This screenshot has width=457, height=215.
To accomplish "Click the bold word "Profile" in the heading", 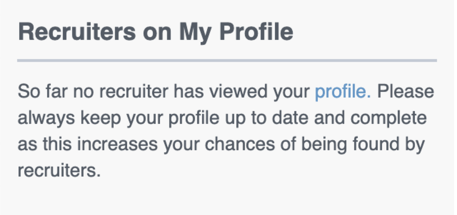I will pos(256,32).
